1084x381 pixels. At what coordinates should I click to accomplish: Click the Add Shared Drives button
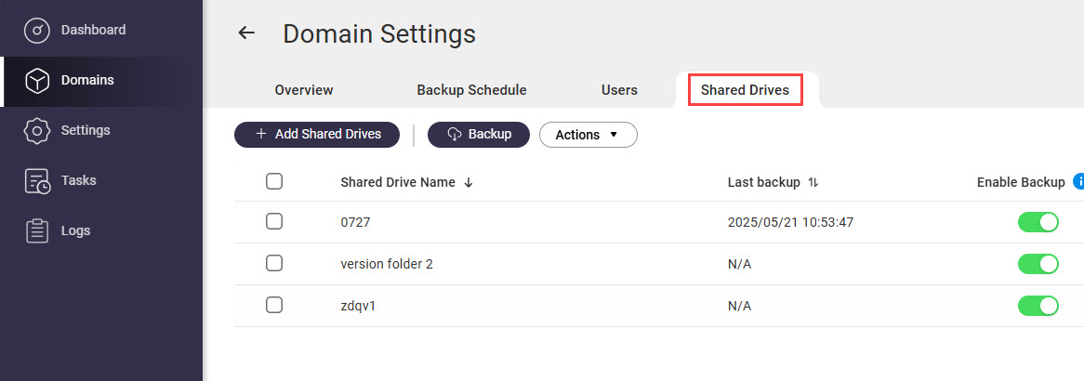coord(317,135)
